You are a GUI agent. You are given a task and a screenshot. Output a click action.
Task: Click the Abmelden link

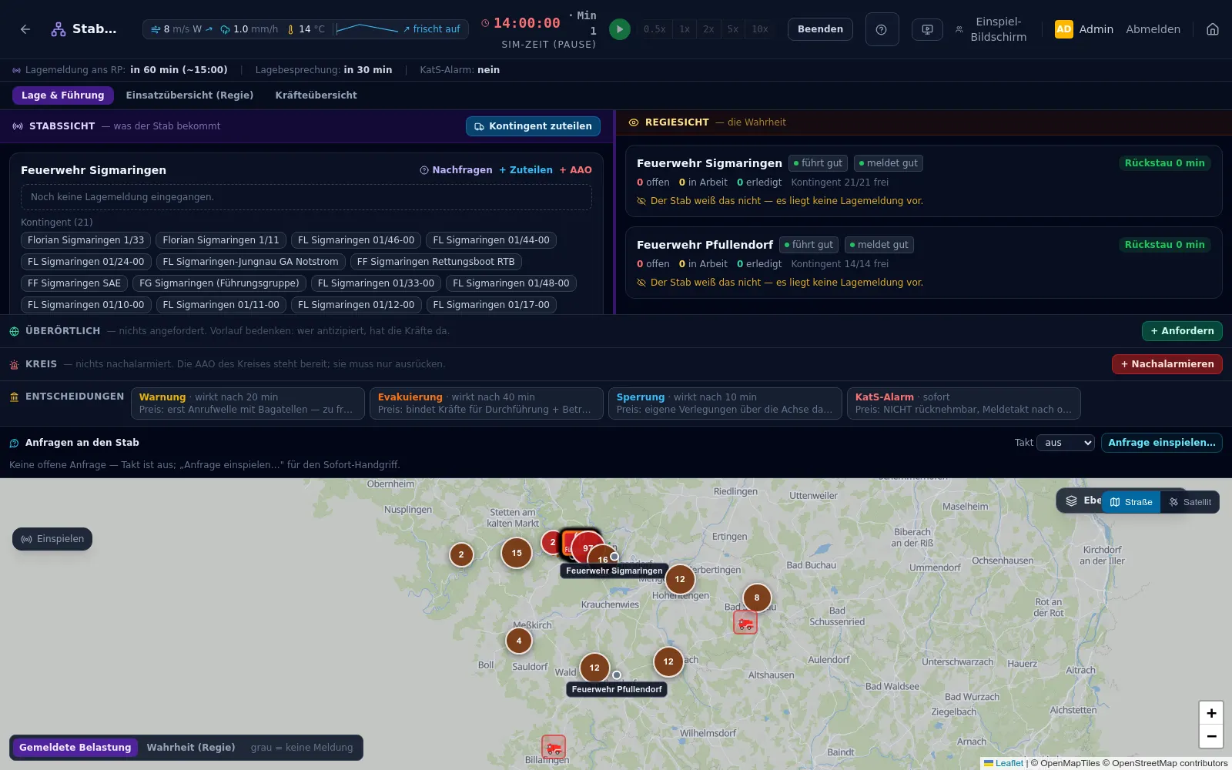click(x=1153, y=29)
